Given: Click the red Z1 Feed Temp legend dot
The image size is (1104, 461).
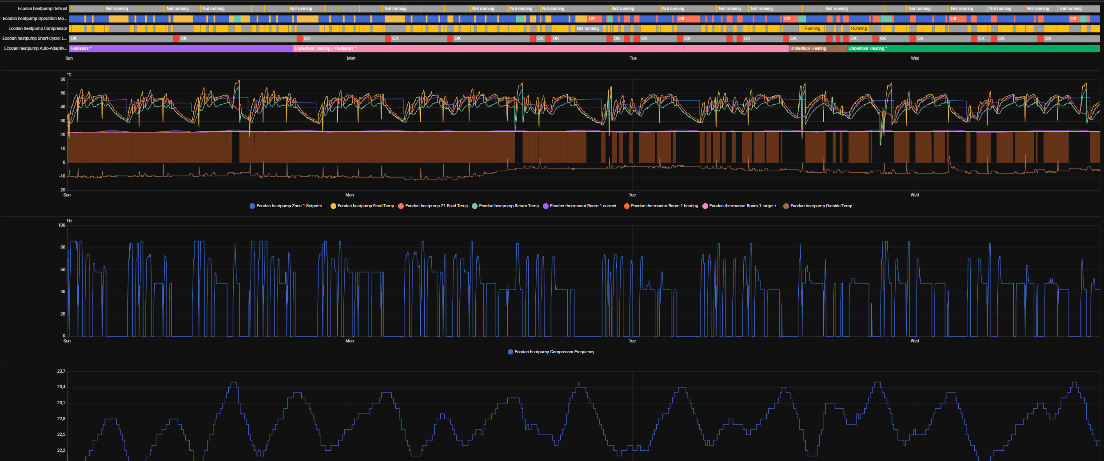Looking at the screenshot, I should [x=401, y=206].
